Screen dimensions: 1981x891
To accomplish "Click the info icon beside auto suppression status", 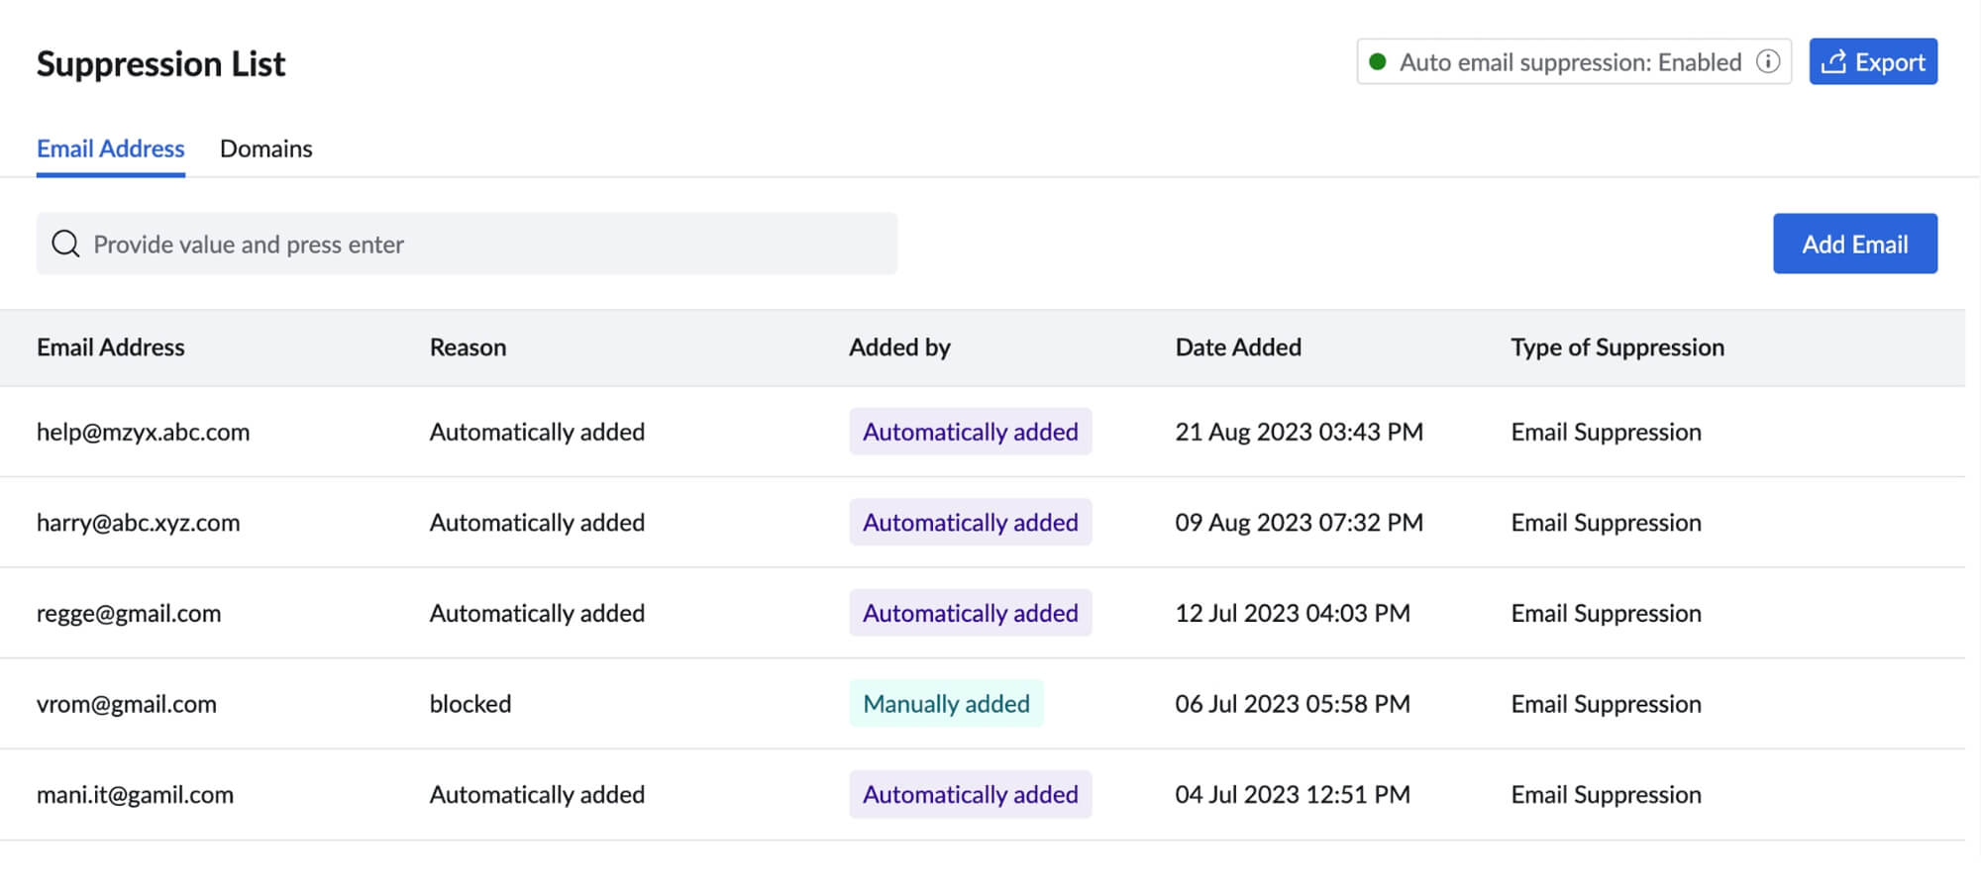I will click(x=1768, y=61).
